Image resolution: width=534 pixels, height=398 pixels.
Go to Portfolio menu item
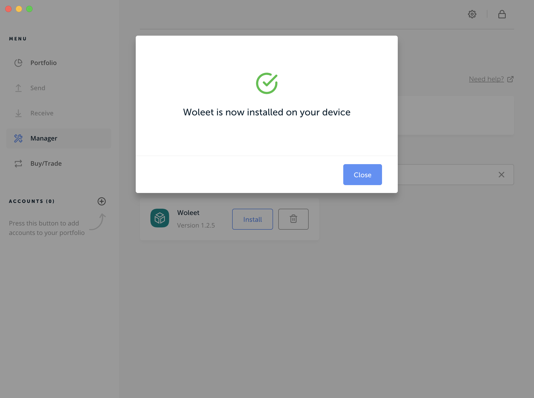pyautogui.click(x=43, y=63)
